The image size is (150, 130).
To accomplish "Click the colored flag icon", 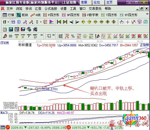I will point(51,22).
